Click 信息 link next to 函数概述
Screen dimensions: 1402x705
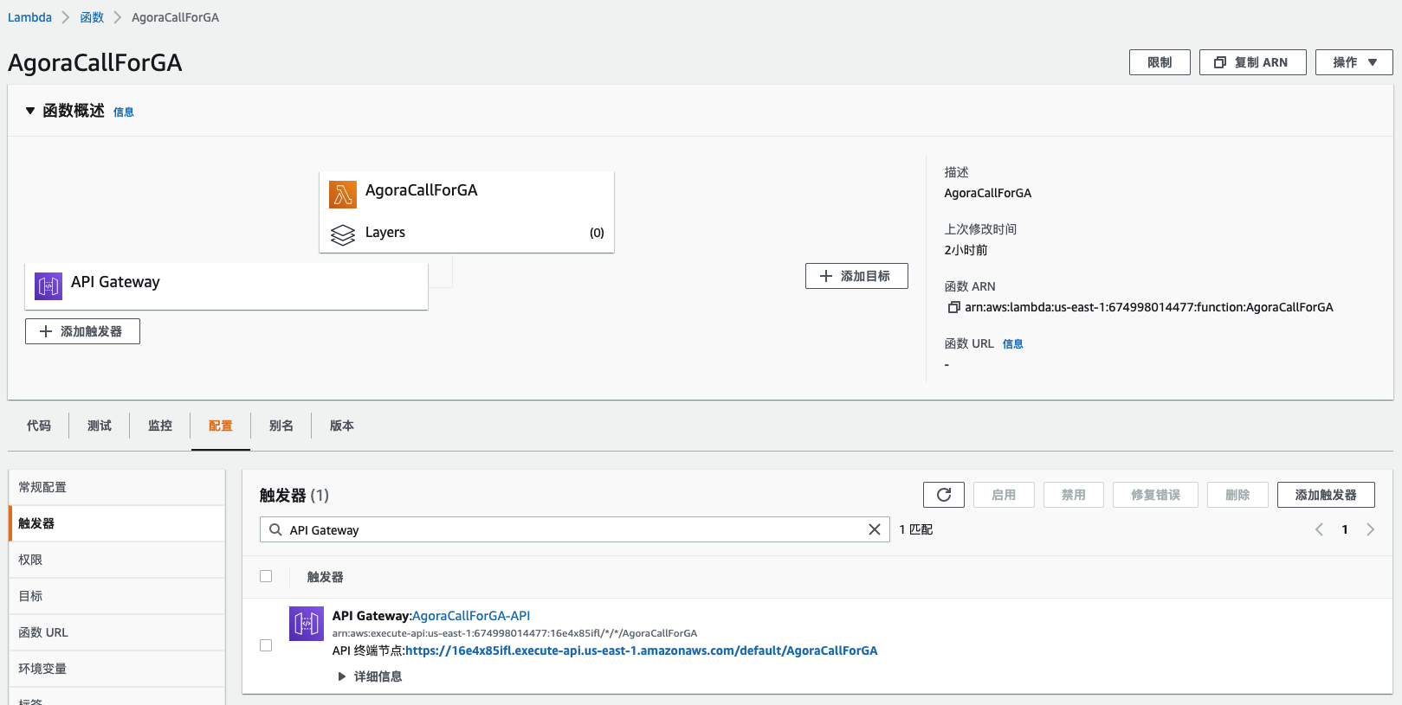pos(124,112)
